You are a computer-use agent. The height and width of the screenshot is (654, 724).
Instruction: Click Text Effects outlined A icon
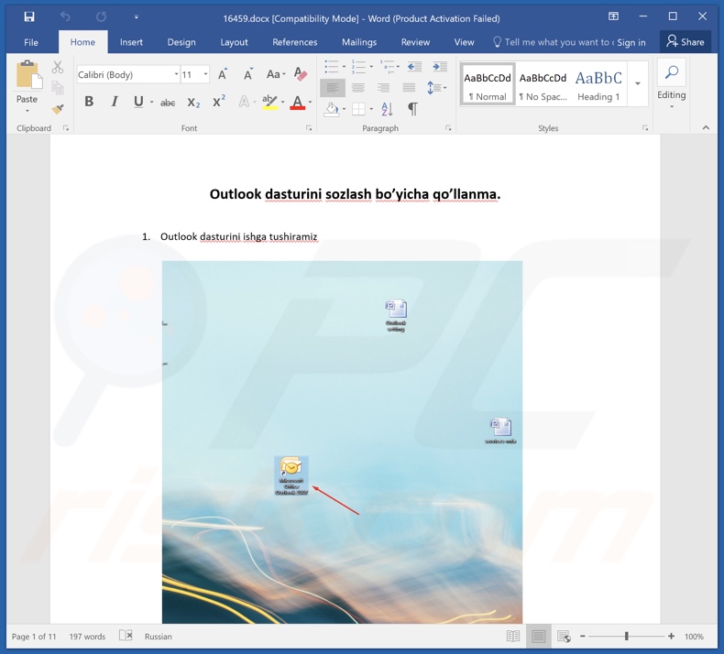click(244, 102)
